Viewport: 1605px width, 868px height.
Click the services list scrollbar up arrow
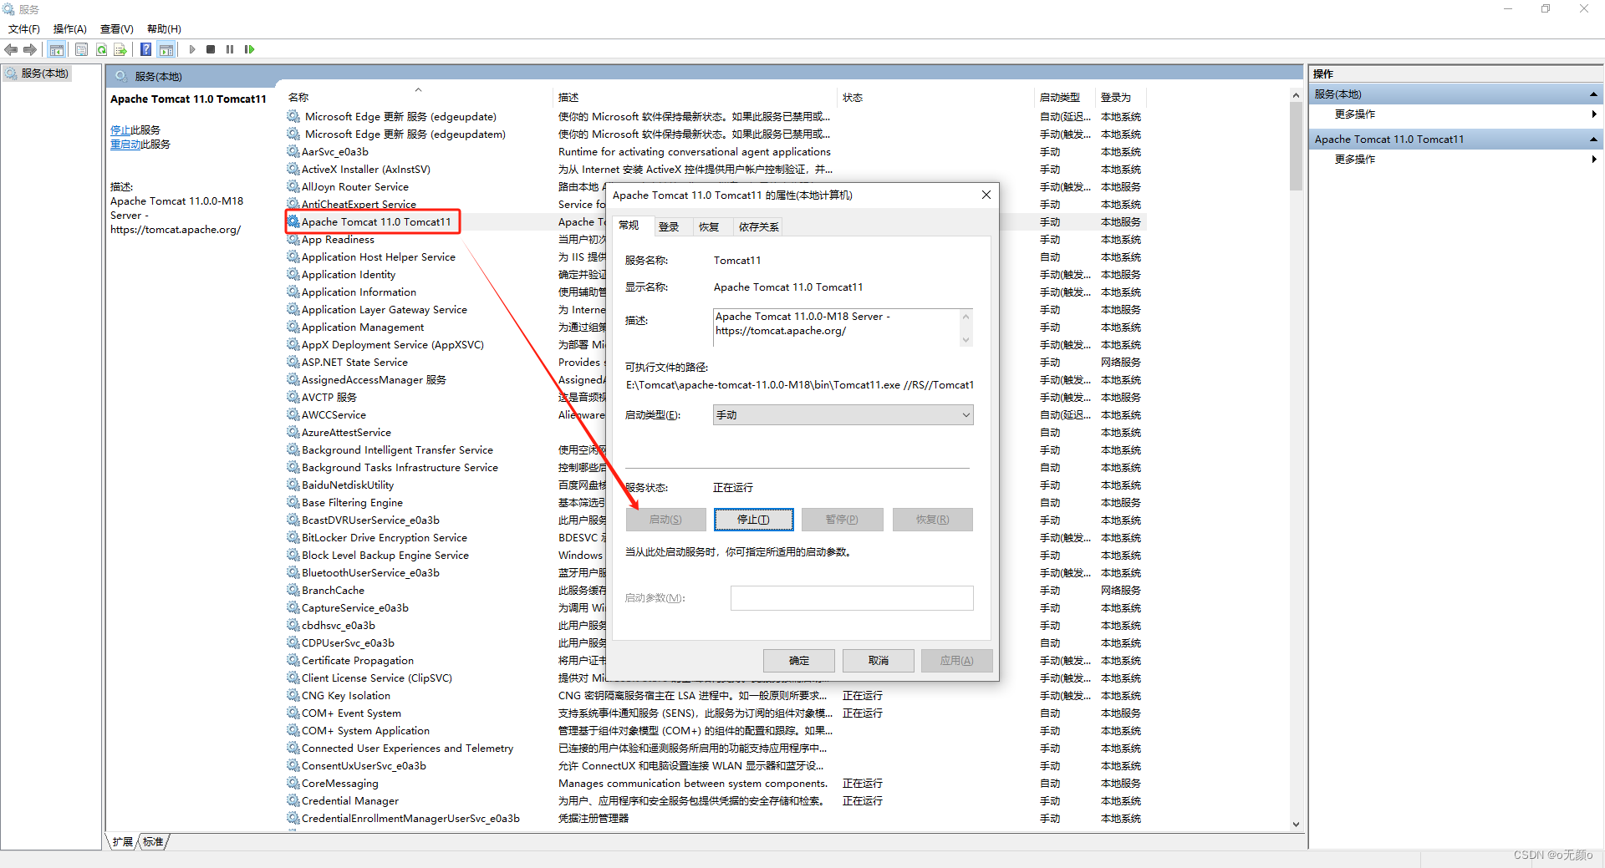[1296, 95]
